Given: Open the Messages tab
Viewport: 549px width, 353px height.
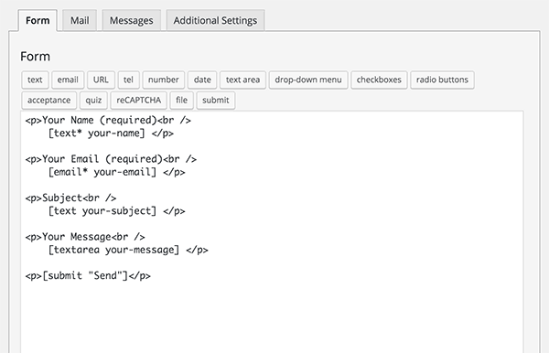Looking at the screenshot, I should click(131, 20).
